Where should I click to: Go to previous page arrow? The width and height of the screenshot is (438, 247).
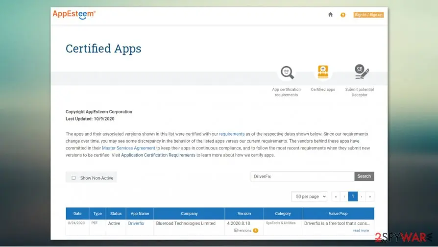click(x=344, y=197)
